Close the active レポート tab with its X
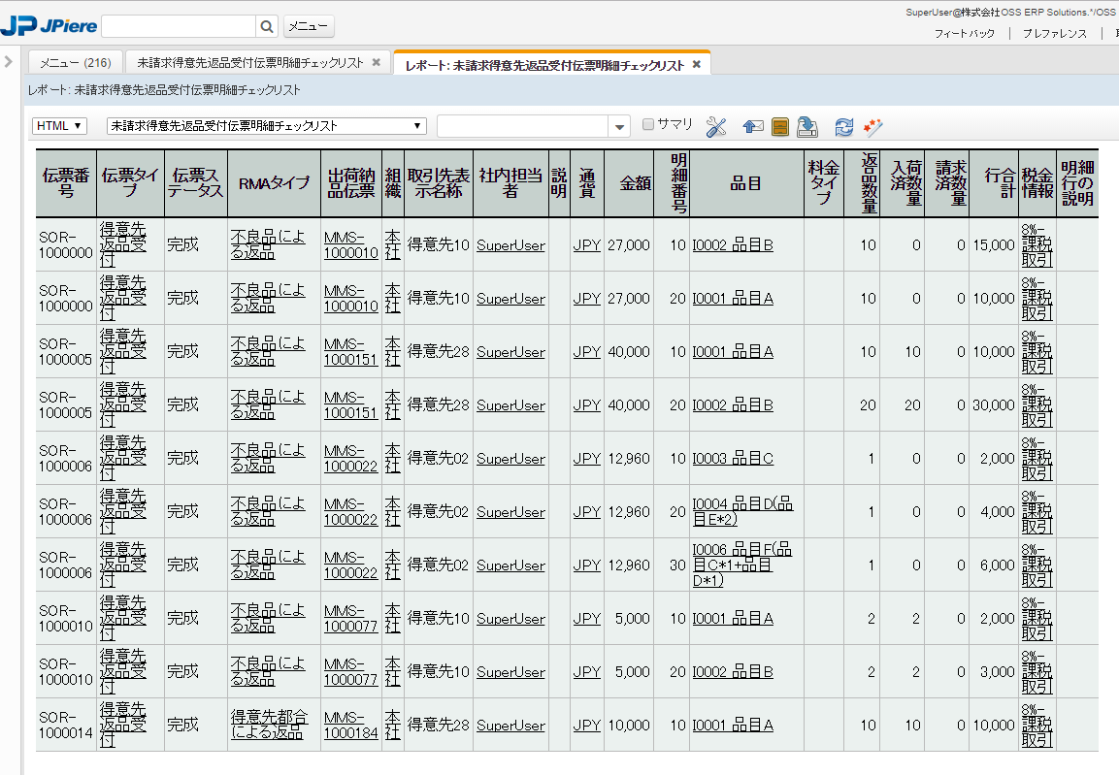This screenshot has width=1119, height=775. pos(696,64)
